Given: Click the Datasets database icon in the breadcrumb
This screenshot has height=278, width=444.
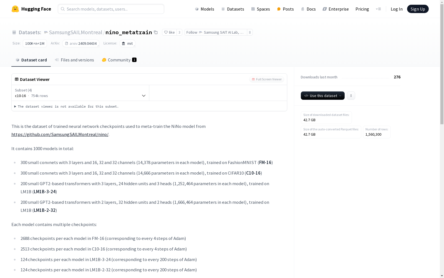Looking at the screenshot, I should pos(14,33).
